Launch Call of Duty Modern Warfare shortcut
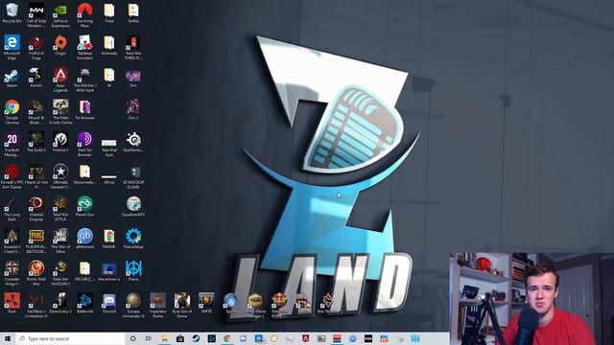 pos(36,15)
